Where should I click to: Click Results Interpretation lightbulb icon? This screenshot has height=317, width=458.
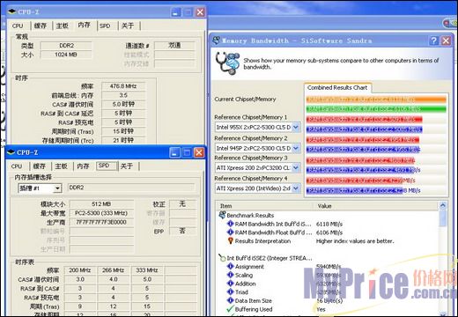(231, 240)
